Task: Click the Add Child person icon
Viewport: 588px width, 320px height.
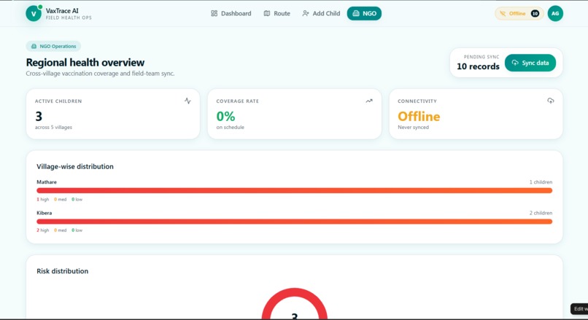Action: 306,14
